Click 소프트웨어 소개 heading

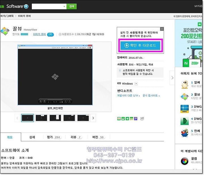[15, 150]
